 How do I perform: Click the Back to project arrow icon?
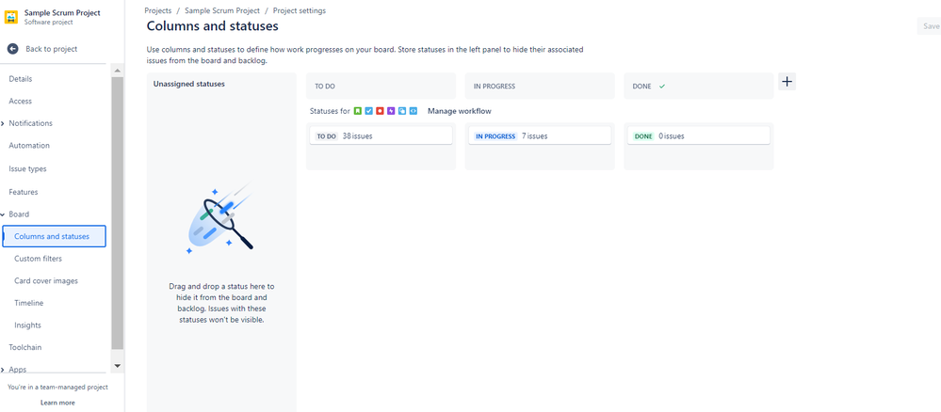[12, 49]
